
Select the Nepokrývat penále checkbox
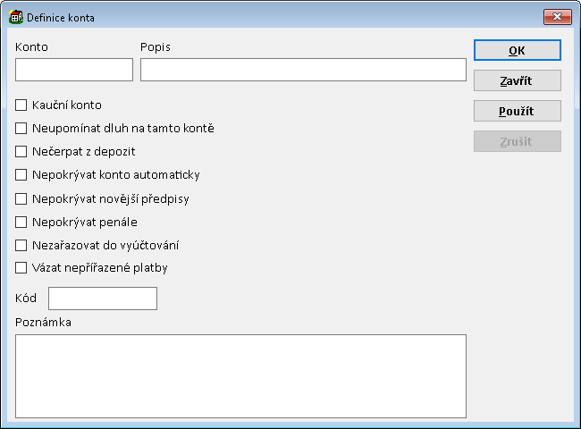coord(21,222)
